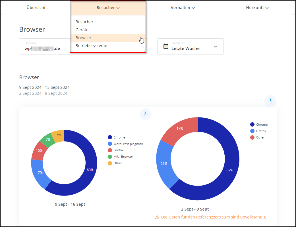Open the Verhalten dropdown menu
This screenshot has width=296, height=227.
coord(183,8)
